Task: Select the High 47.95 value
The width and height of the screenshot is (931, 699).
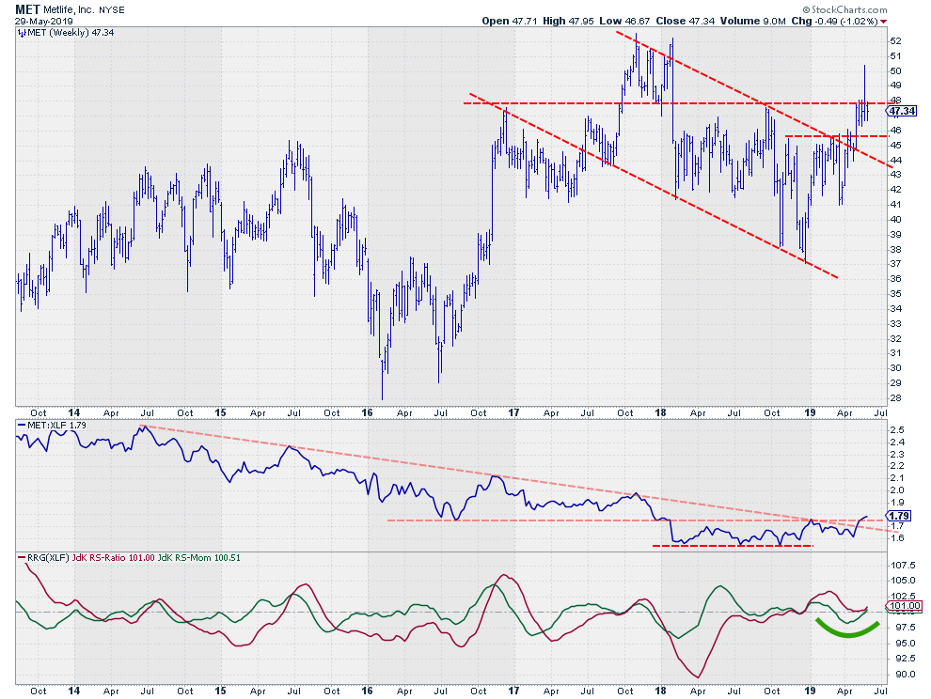Action: click(568, 21)
